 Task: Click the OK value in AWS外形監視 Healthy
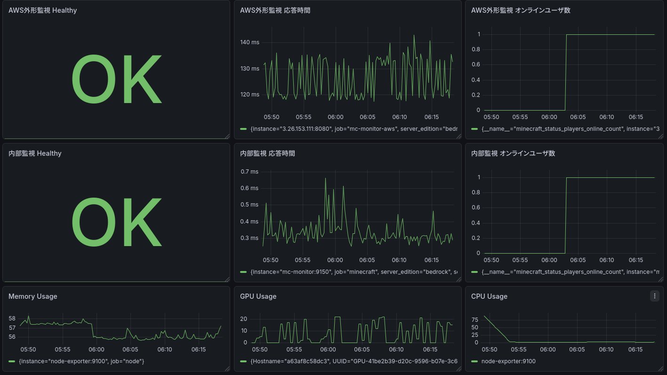click(x=117, y=79)
